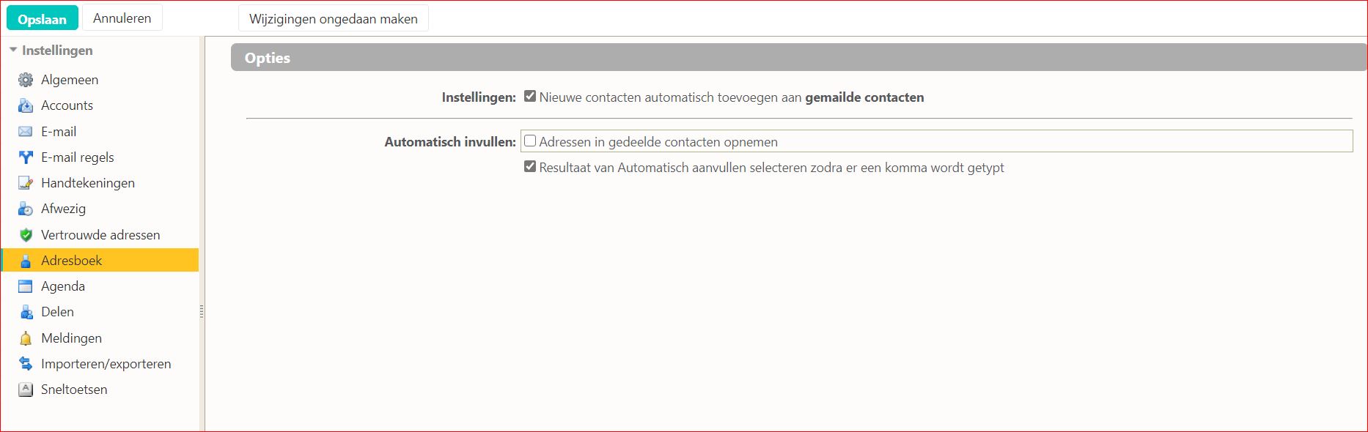The height and width of the screenshot is (432, 1368).
Task: Select the Agenda calendar icon
Action: [x=26, y=286]
